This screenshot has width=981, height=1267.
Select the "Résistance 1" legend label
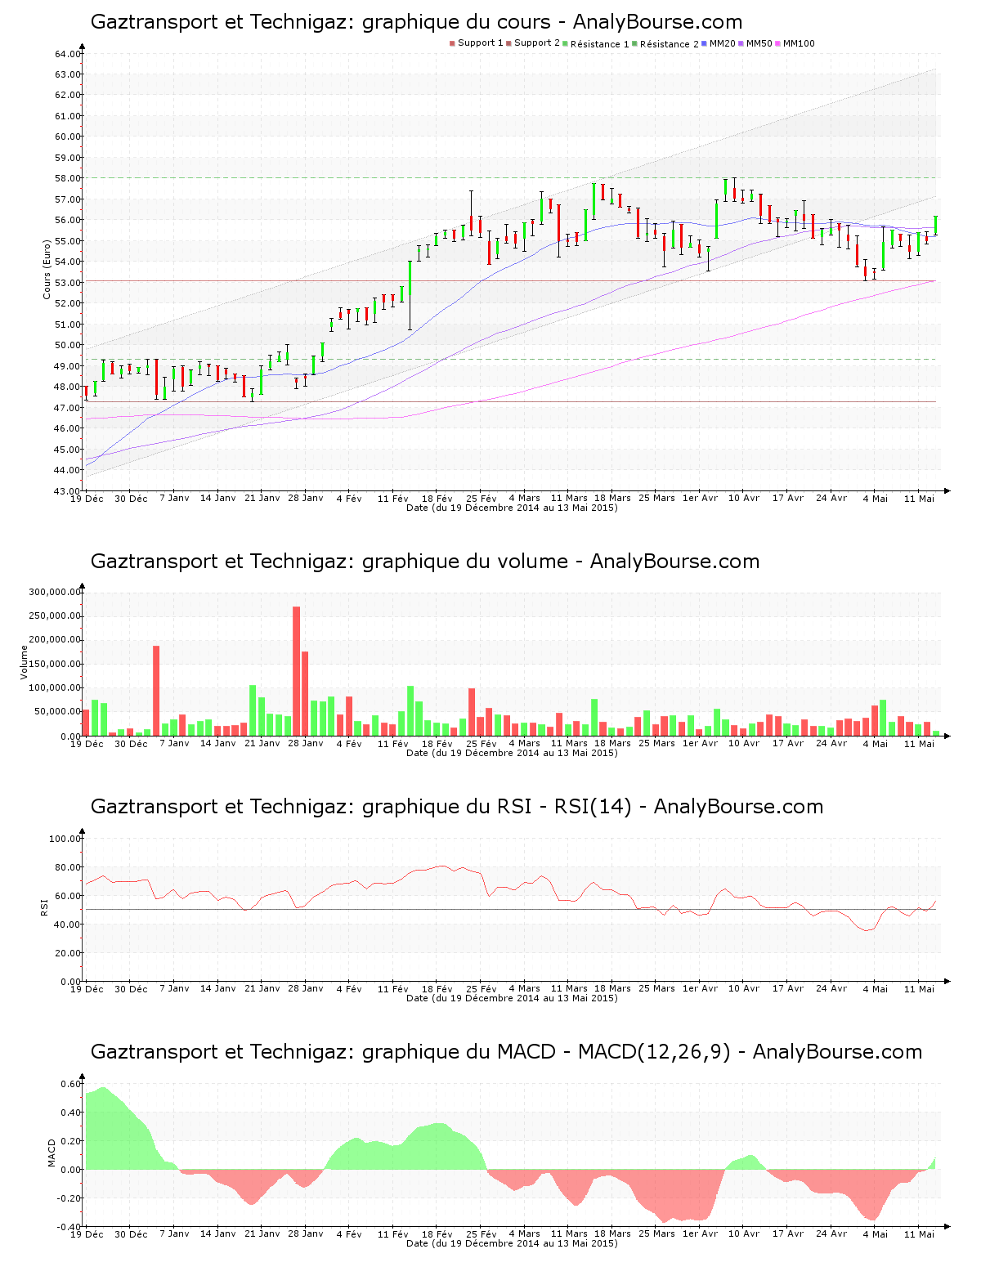pyautogui.click(x=600, y=44)
